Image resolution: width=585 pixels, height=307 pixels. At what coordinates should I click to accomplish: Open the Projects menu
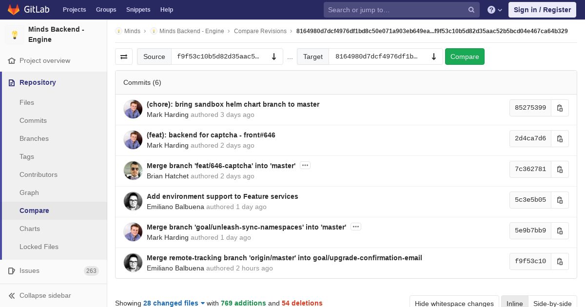74,10
